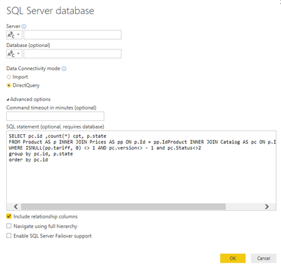Enable SQL Server Failover support

click(9, 235)
